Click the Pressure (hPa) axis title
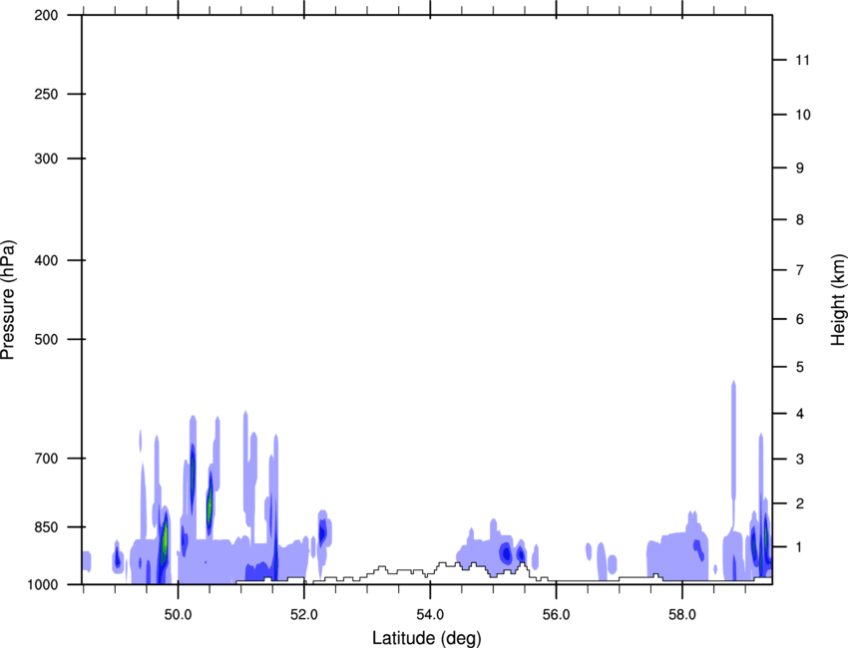The height and width of the screenshot is (648, 848). [8, 300]
